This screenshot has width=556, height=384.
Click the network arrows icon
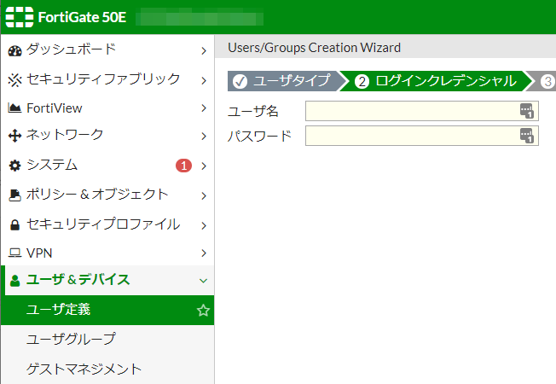pos(14,136)
